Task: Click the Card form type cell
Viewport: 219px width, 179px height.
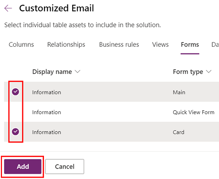Action: click(178, 132)
